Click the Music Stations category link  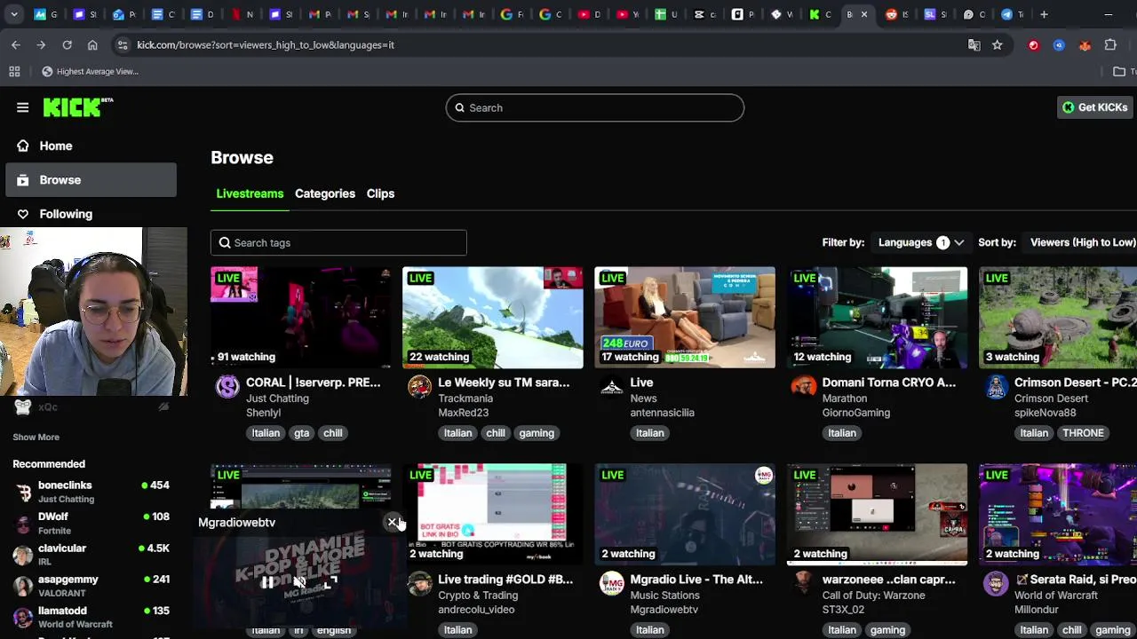(664, 596)
